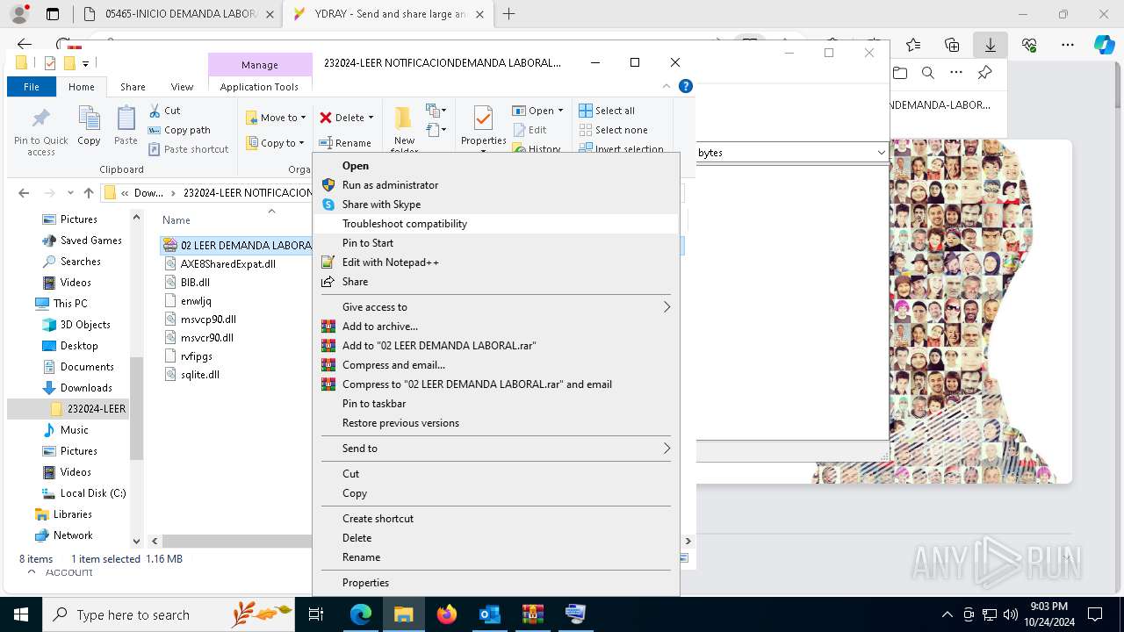The image size is (1124, 632).
Task: Select Create shortcut in context menu
Action: tap(496, 519)
